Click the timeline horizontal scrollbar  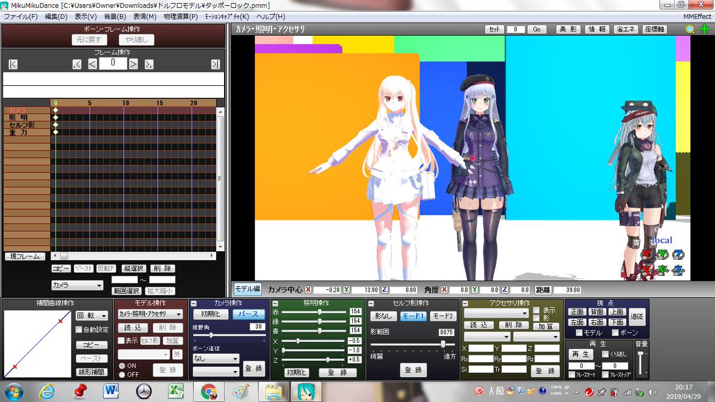coord(135,256)
